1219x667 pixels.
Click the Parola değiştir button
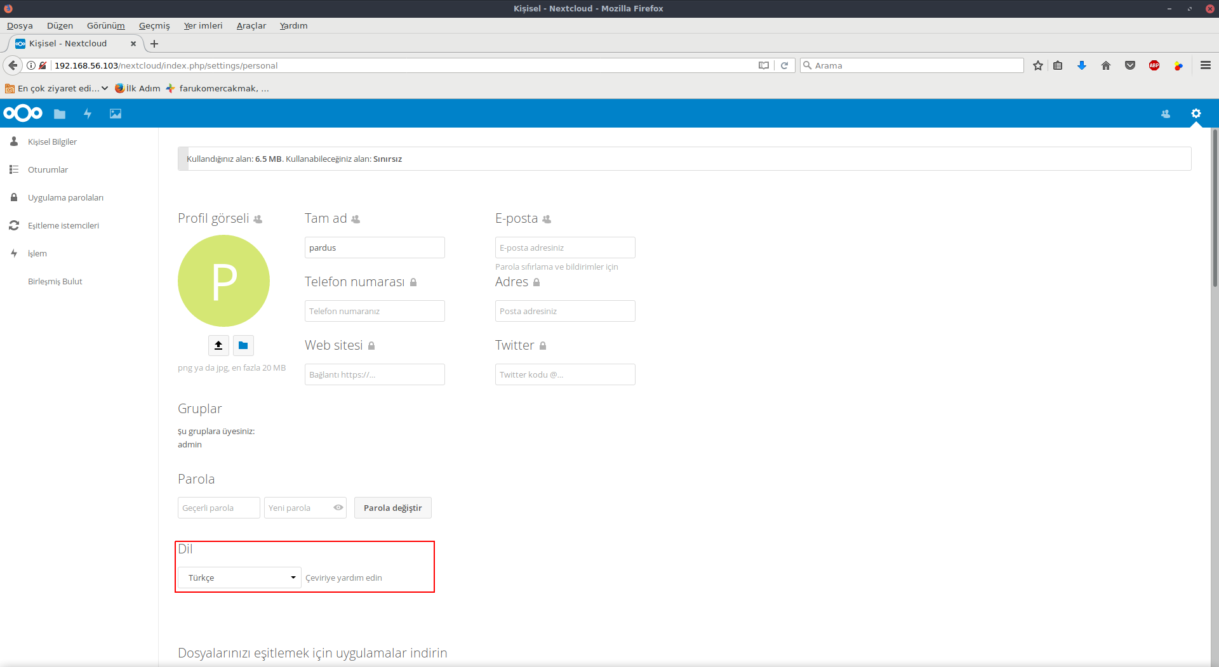point(392,508)
